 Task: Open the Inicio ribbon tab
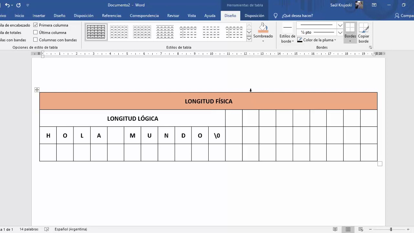click(x=19, y=16)
